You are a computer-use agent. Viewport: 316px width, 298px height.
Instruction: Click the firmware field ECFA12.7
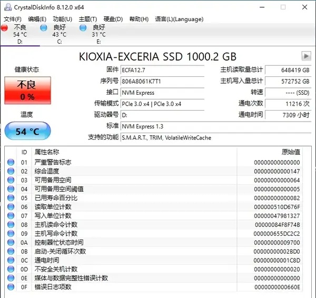pyautogui.click(x=162, y=70)
